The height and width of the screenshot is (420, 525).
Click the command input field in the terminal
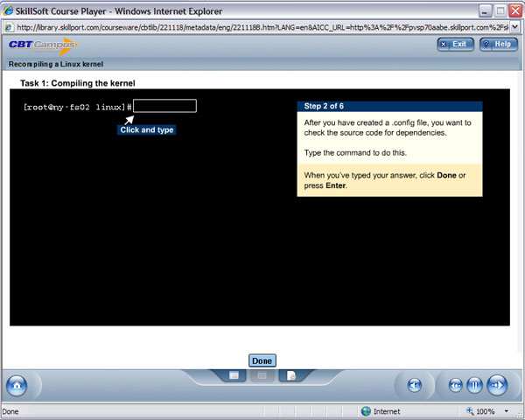164,106
